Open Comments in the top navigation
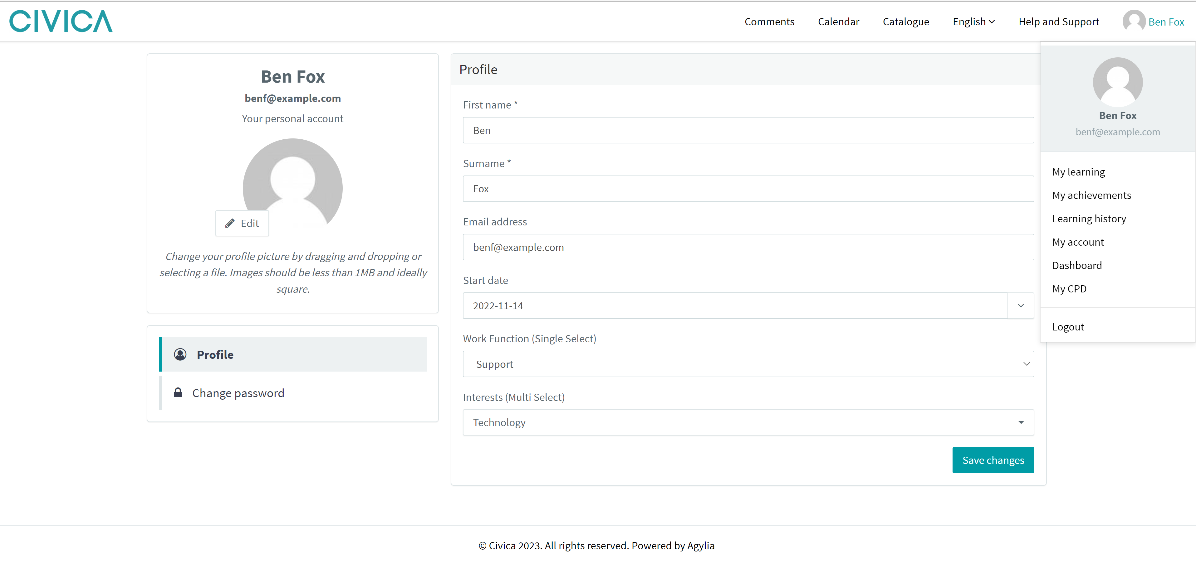The width and height of the screenshot is (1196, 563). (769, 22)
